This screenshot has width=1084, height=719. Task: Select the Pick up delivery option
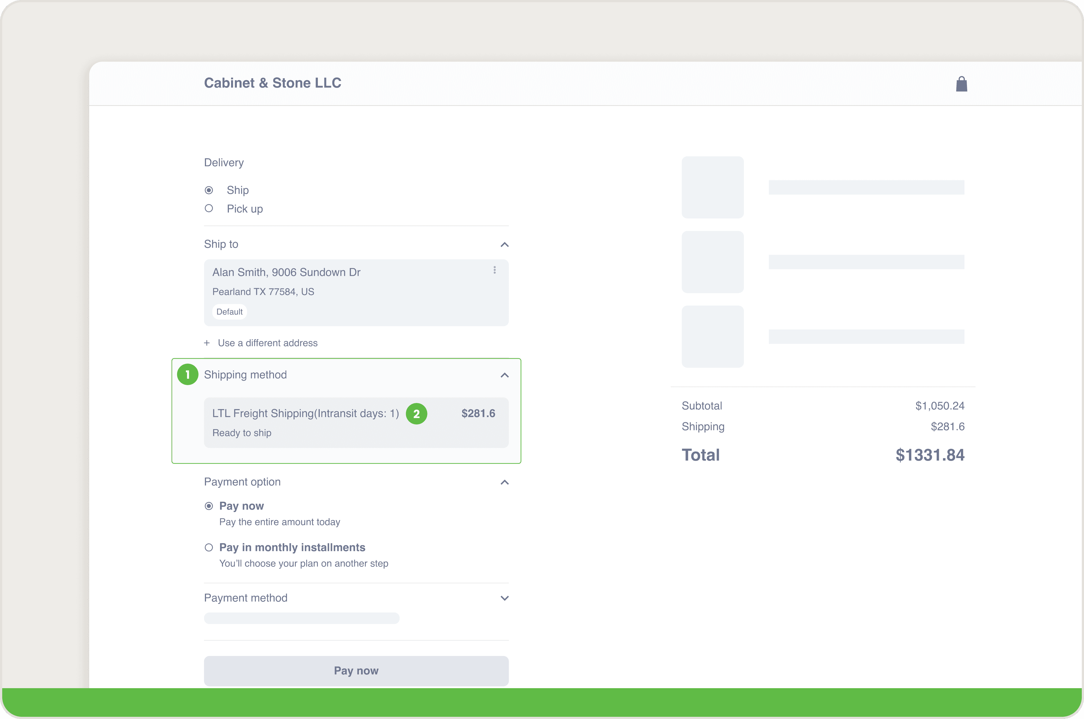(209, 208)
